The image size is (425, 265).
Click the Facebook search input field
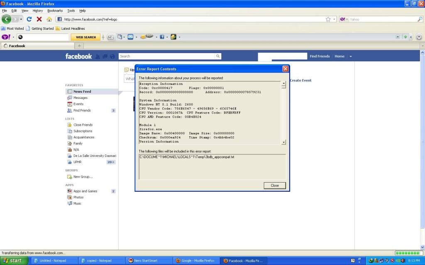[166, 56]
